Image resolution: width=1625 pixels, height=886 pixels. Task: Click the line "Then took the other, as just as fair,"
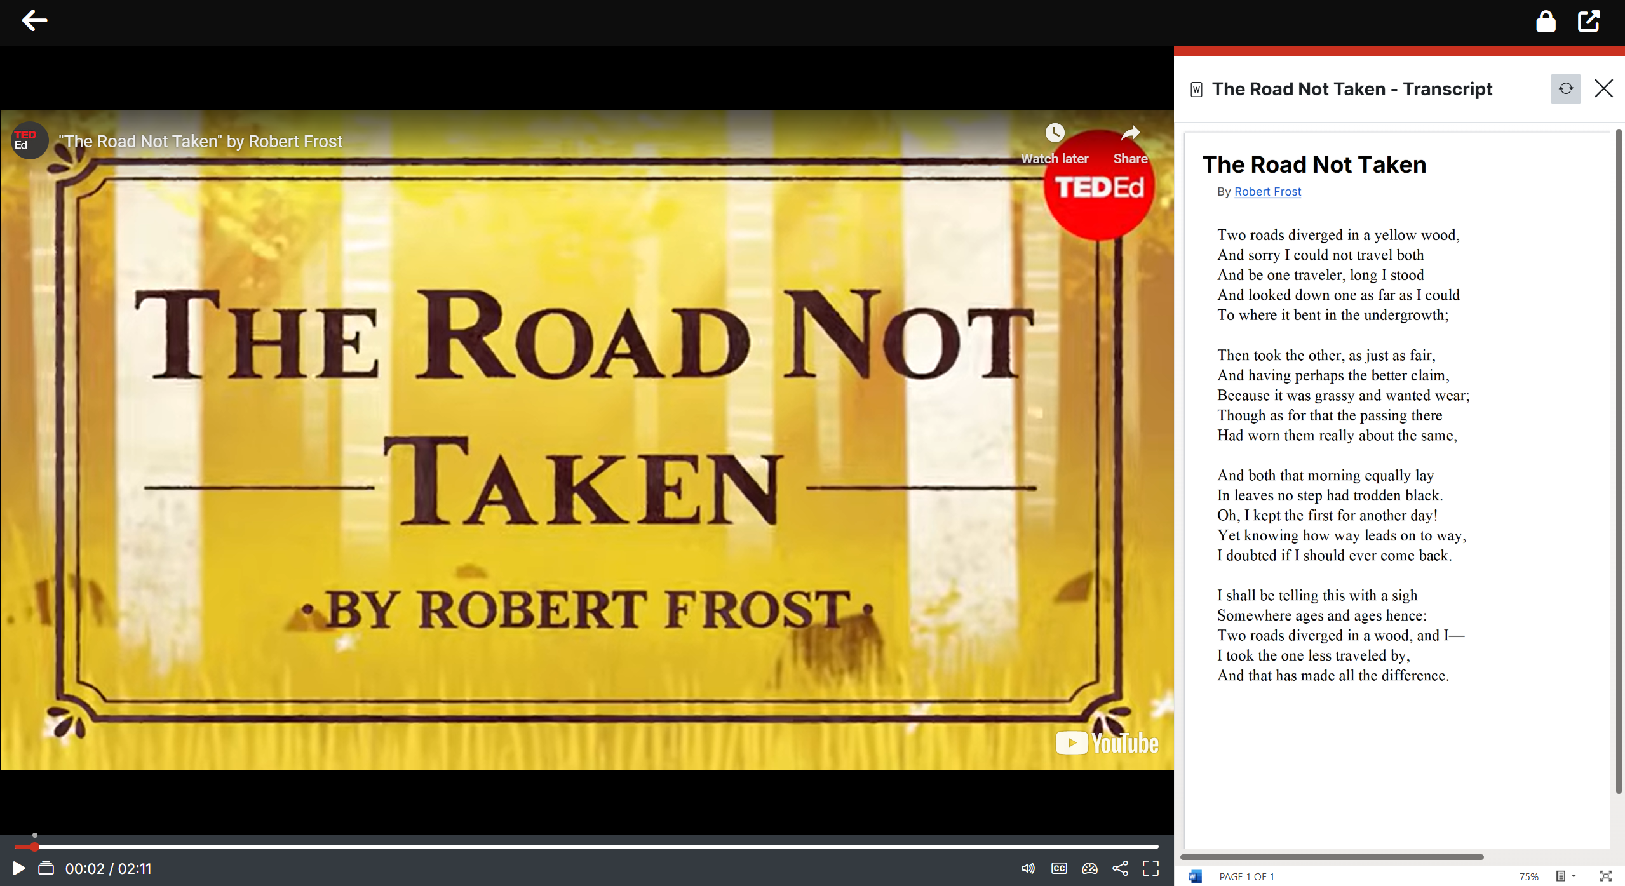coord(1326,355)
